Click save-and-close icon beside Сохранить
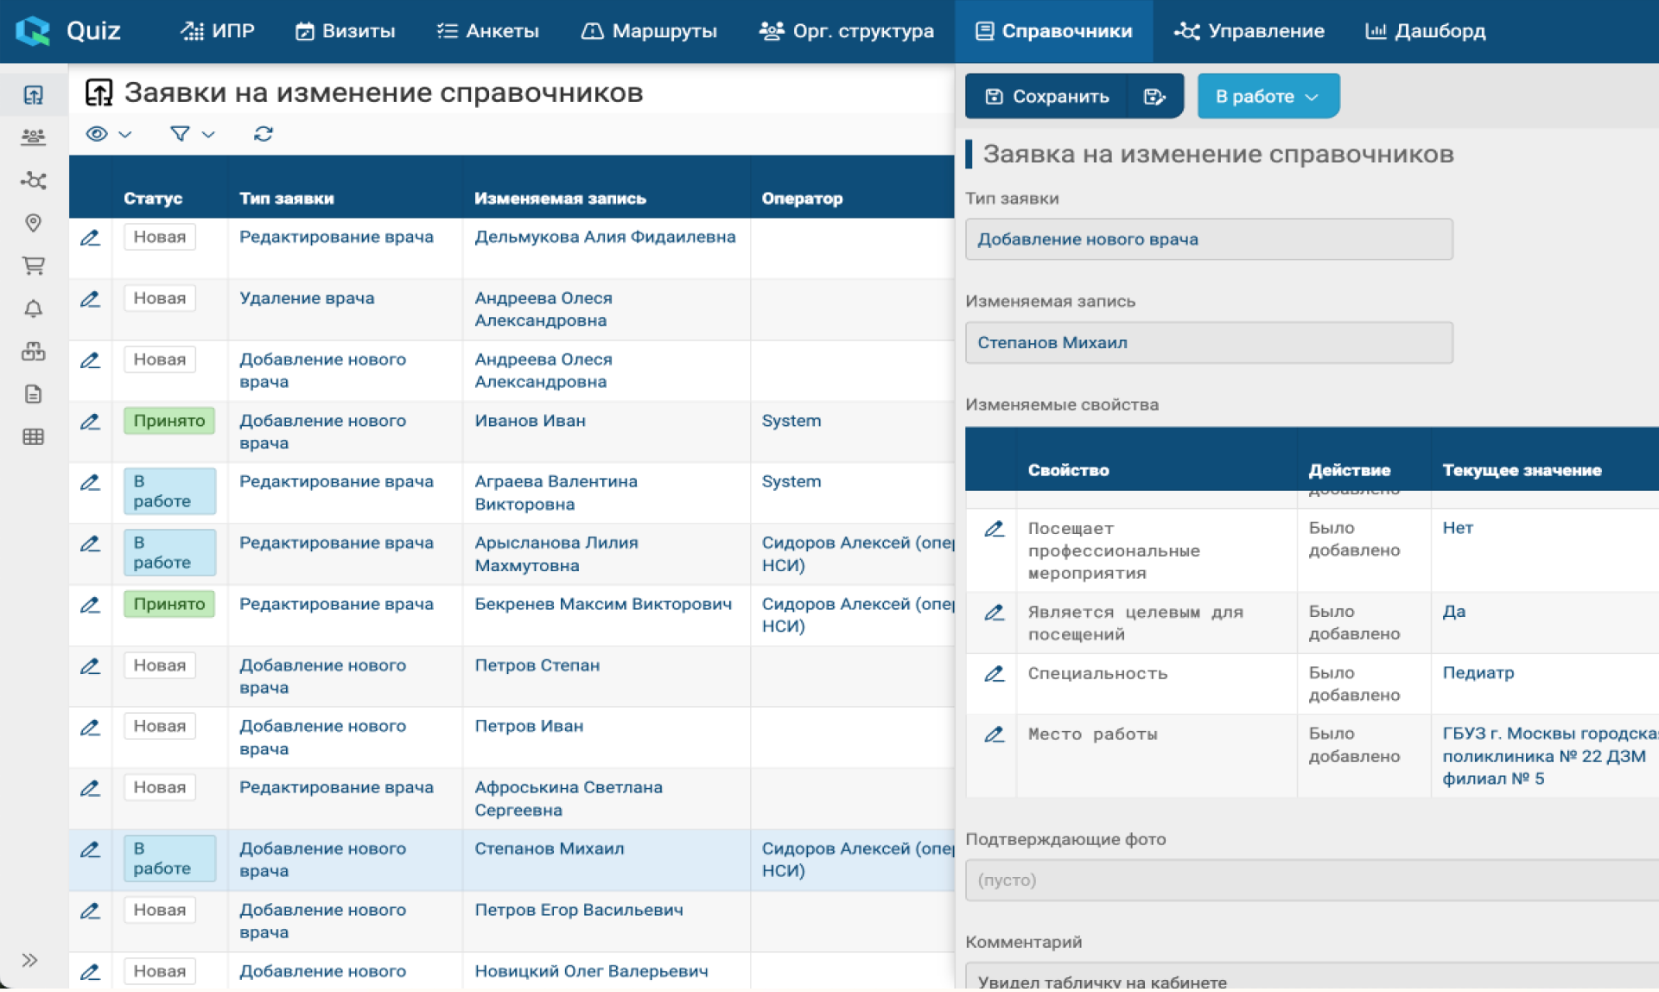Screen dimensions: 1659x992 [1154, 96]
